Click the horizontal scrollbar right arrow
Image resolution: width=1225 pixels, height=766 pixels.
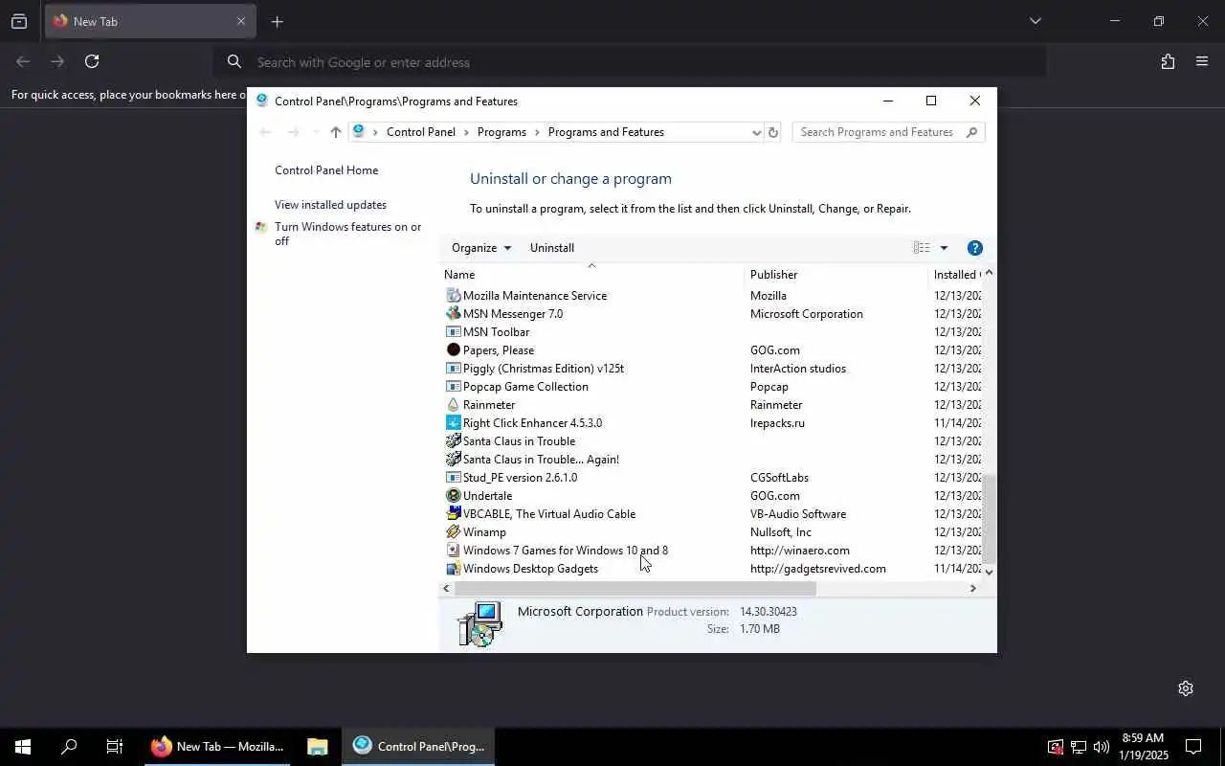(x=973, y=588)
